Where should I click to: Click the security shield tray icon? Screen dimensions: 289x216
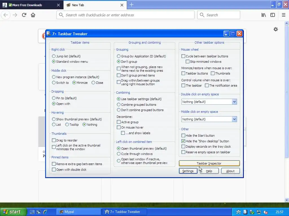coord(252,212)
